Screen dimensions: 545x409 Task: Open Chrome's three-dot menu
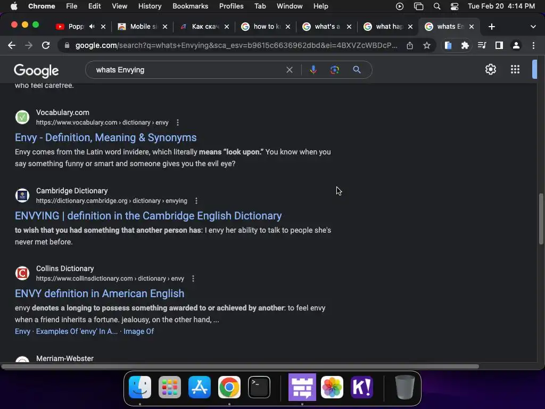pos(533,46)
